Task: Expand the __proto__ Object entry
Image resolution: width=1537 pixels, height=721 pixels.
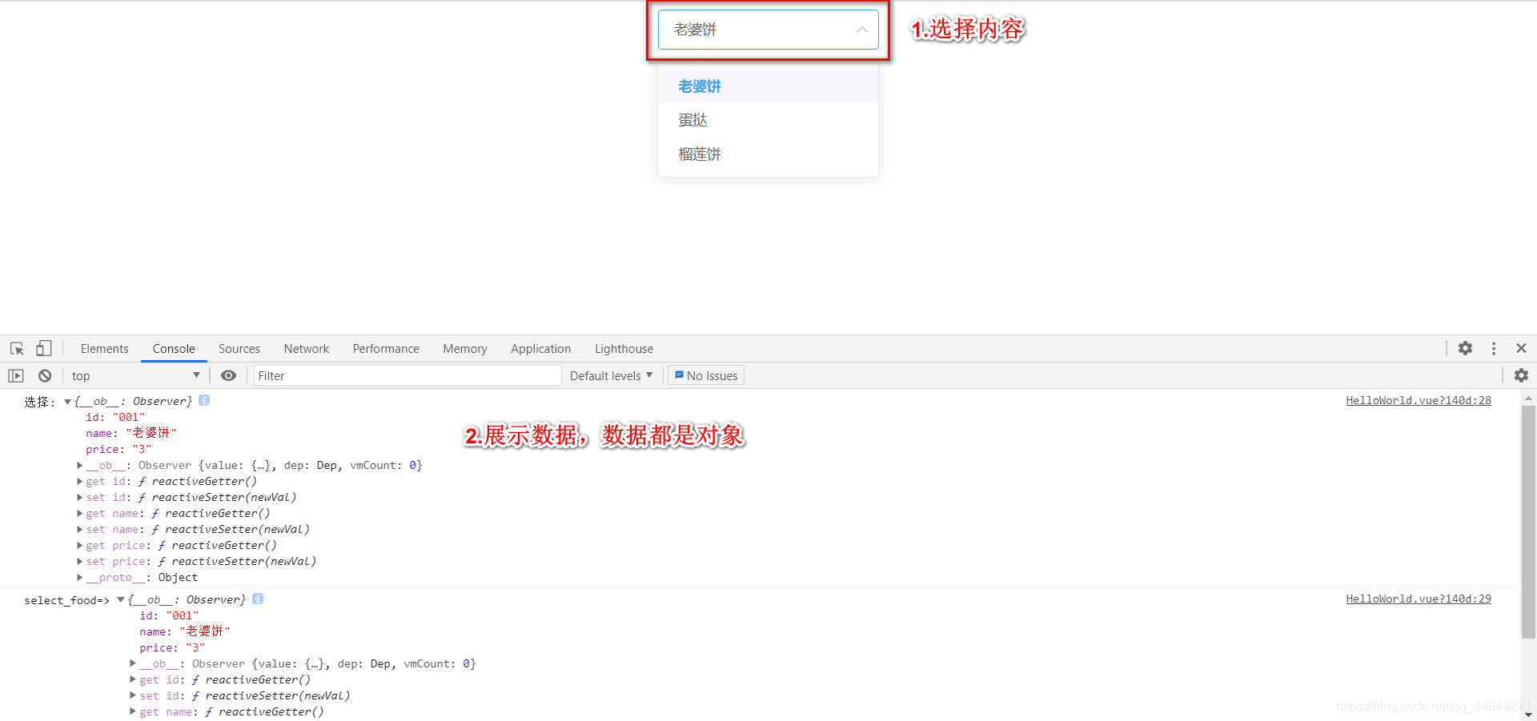Action: [x=80, y=577]
